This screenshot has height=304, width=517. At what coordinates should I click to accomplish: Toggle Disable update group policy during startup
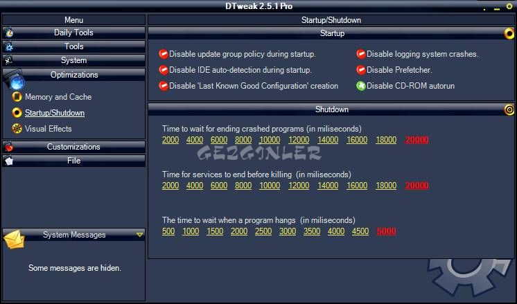tap(164, 54)
